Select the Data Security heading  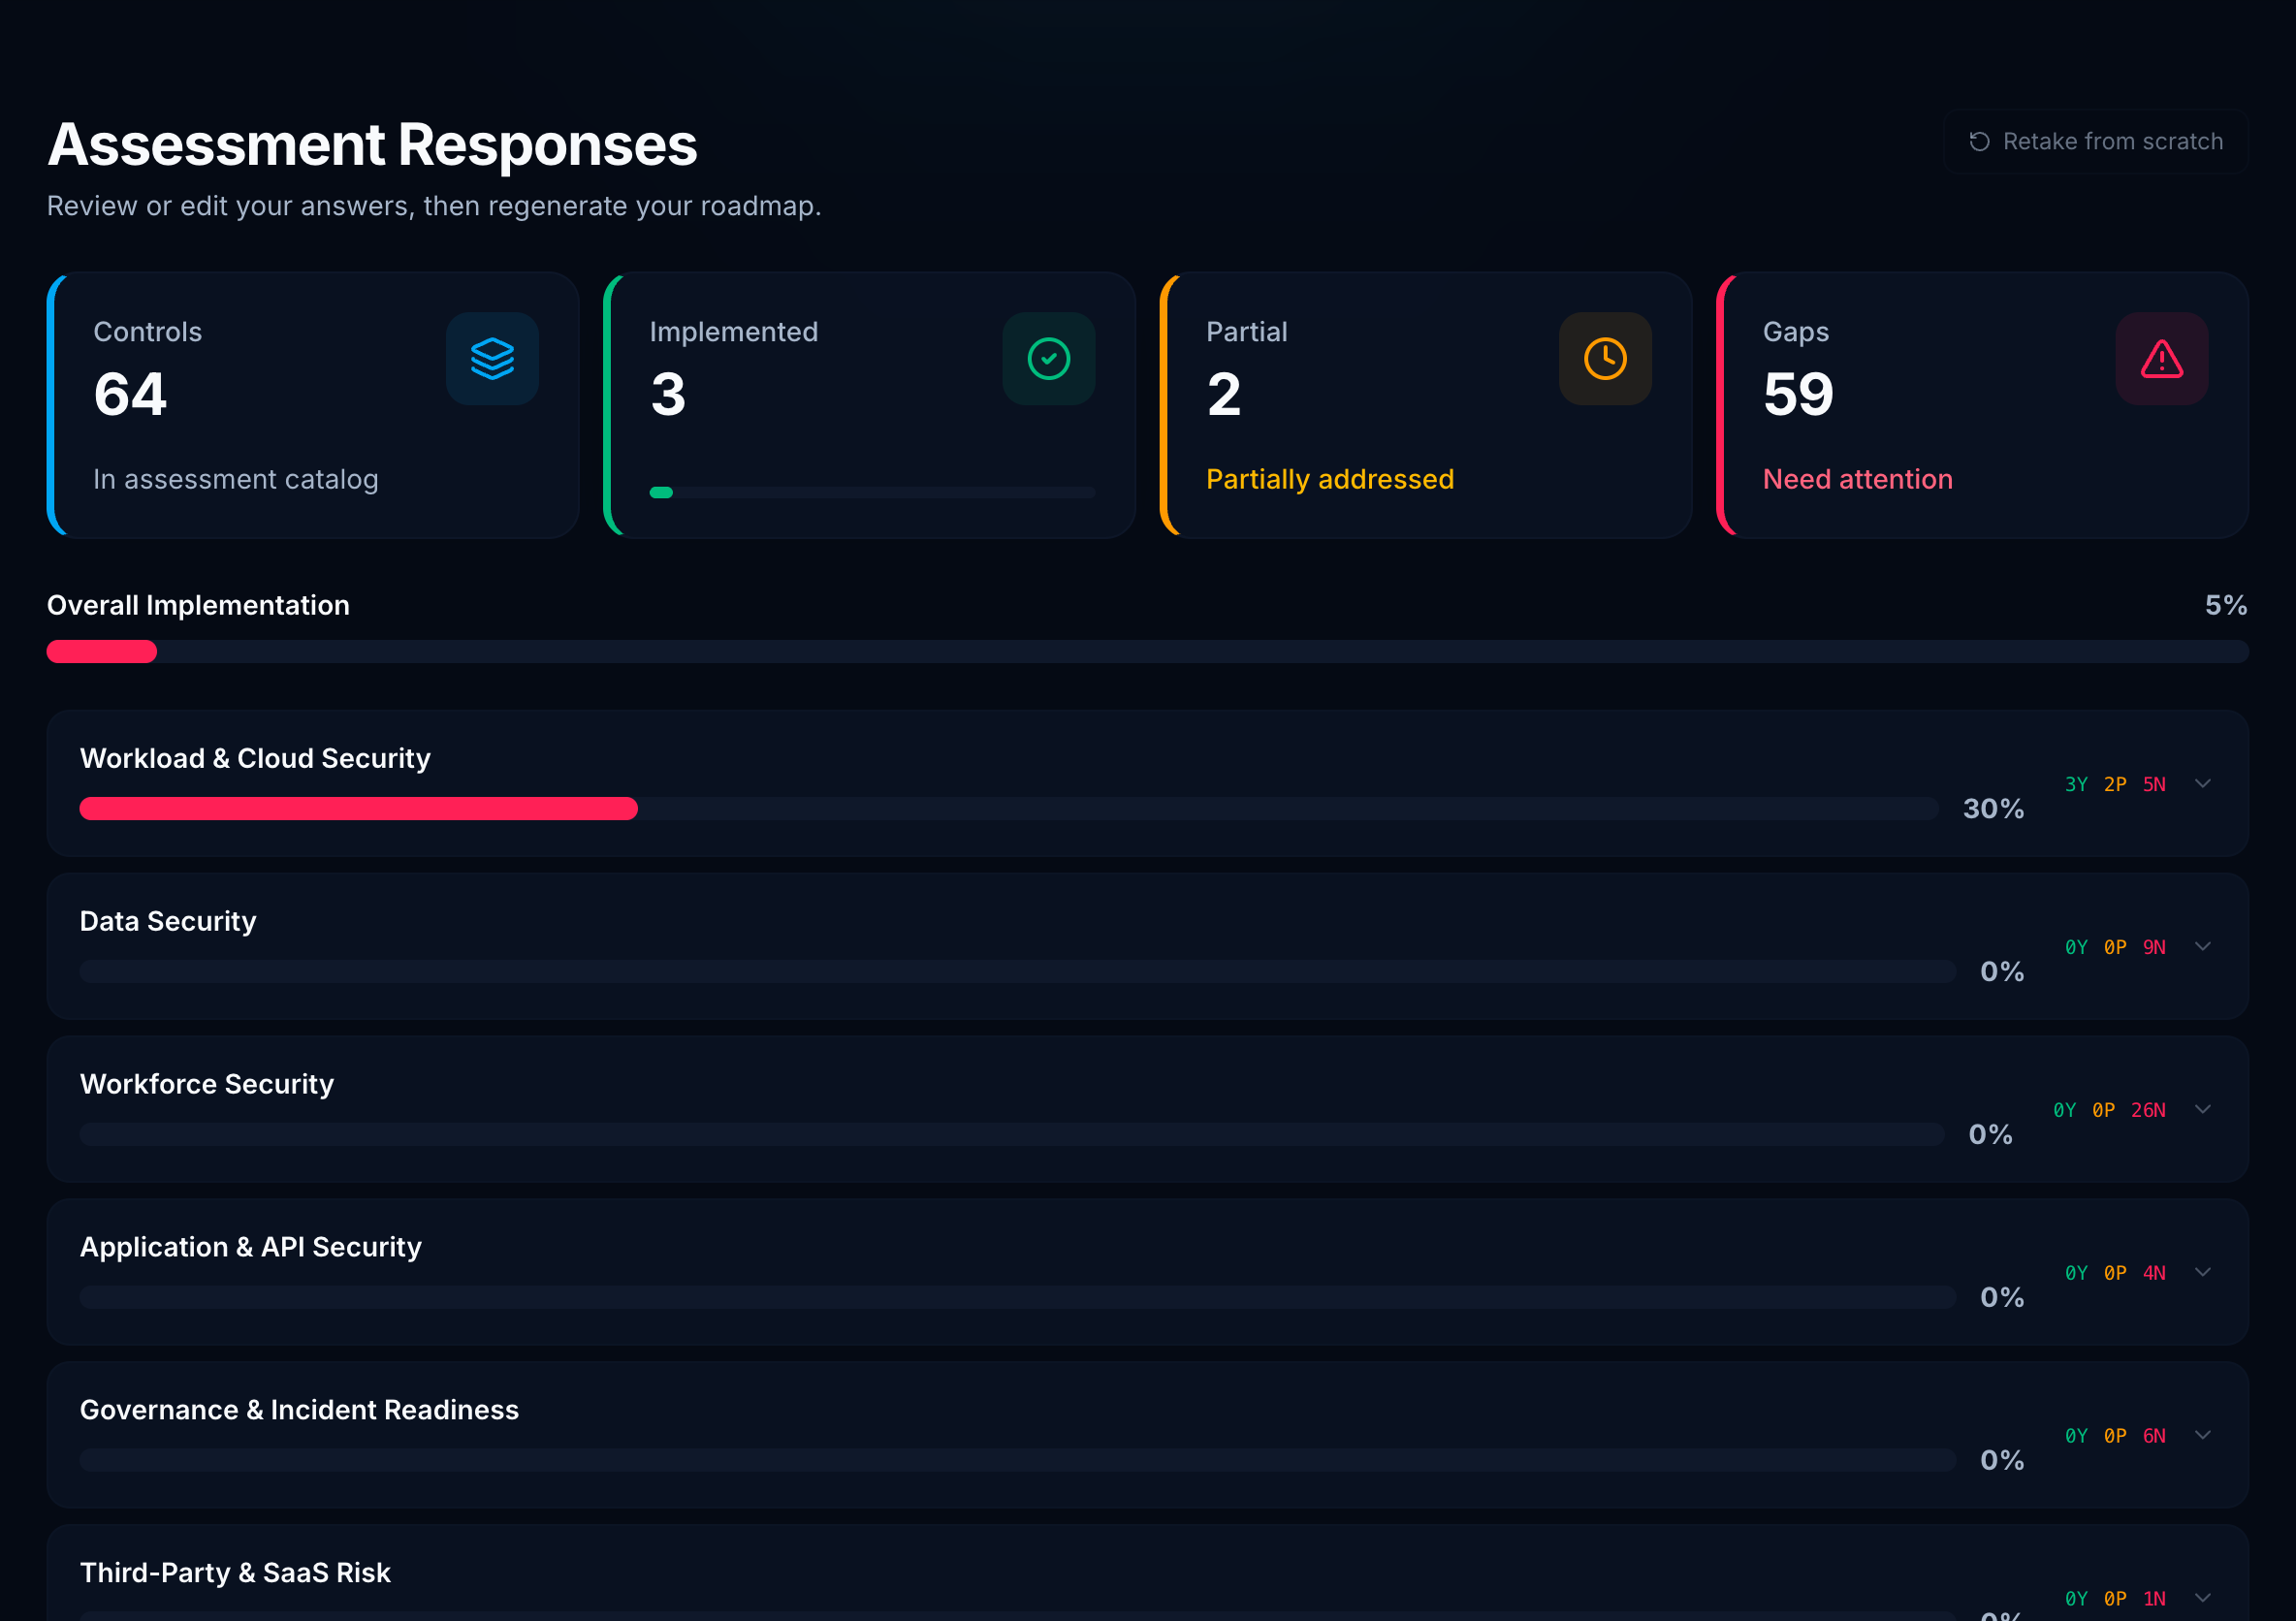point(168,921)
